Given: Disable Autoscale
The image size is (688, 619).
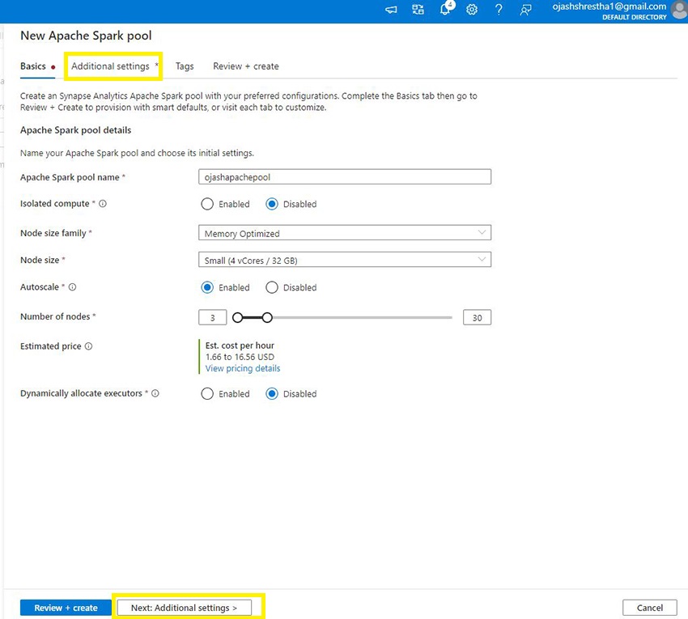Looking at the screenshot, I should click(x=272, y=287).
